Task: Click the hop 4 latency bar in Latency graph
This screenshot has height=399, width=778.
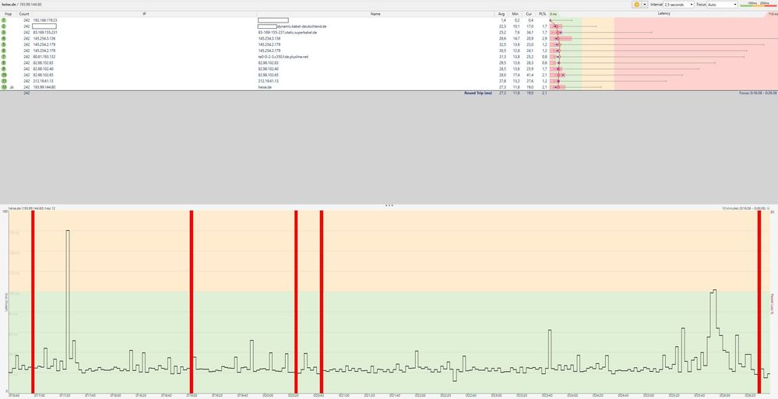Action: (x=561, y=38)
